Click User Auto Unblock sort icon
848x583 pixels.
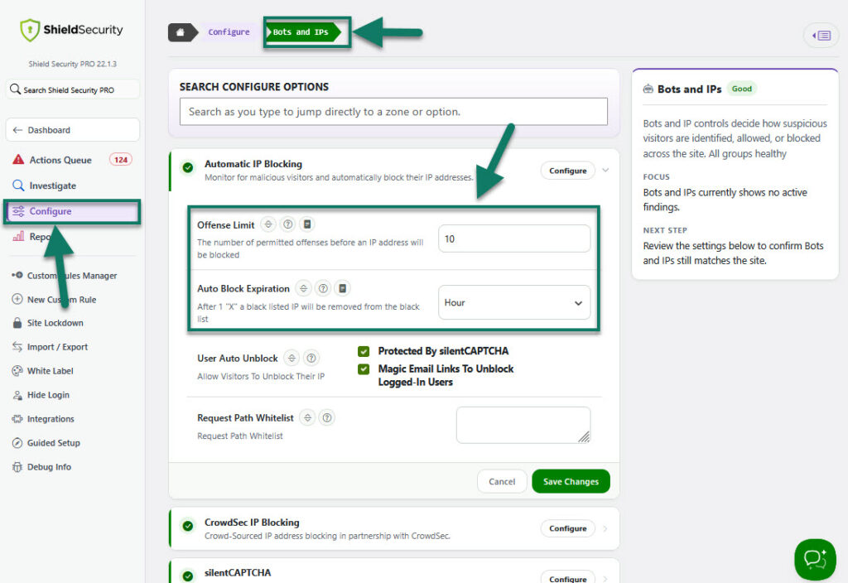(291, 358)
